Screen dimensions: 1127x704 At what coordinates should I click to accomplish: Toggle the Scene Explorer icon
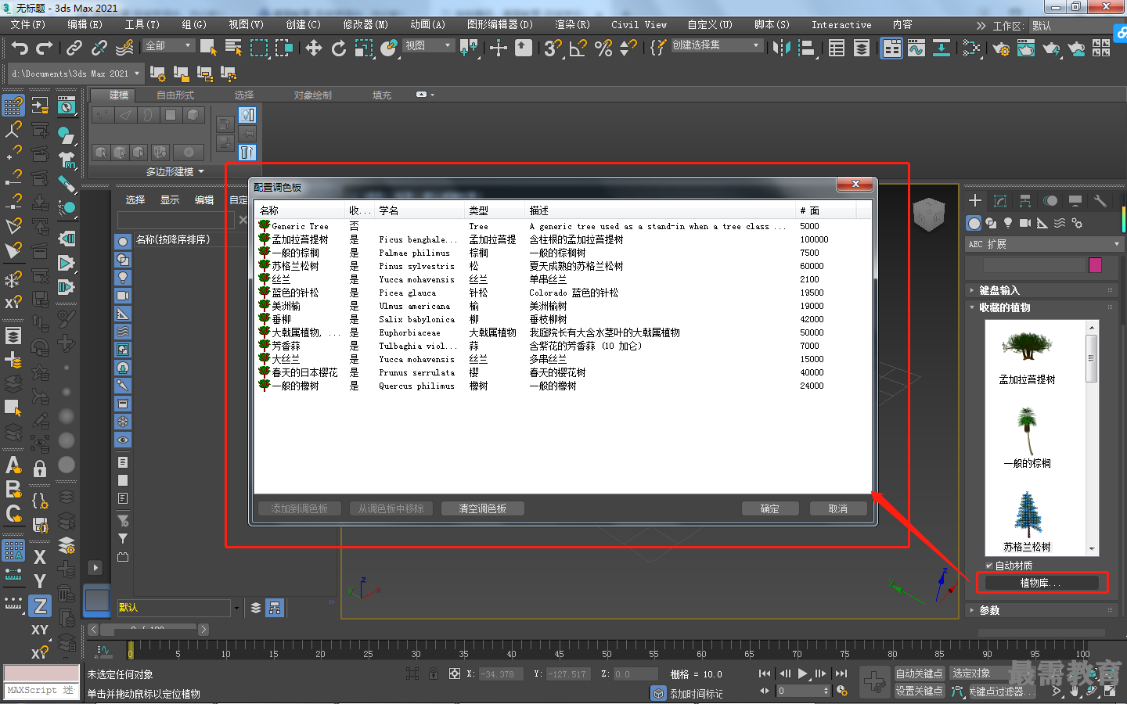pos(837,48)
